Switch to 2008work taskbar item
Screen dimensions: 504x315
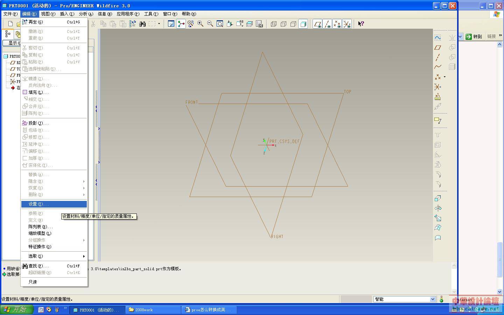point(153,310)
